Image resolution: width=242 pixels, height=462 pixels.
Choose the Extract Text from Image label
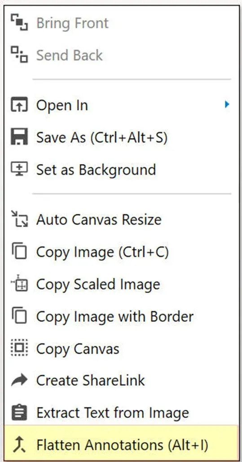click(x=112, y=413)
